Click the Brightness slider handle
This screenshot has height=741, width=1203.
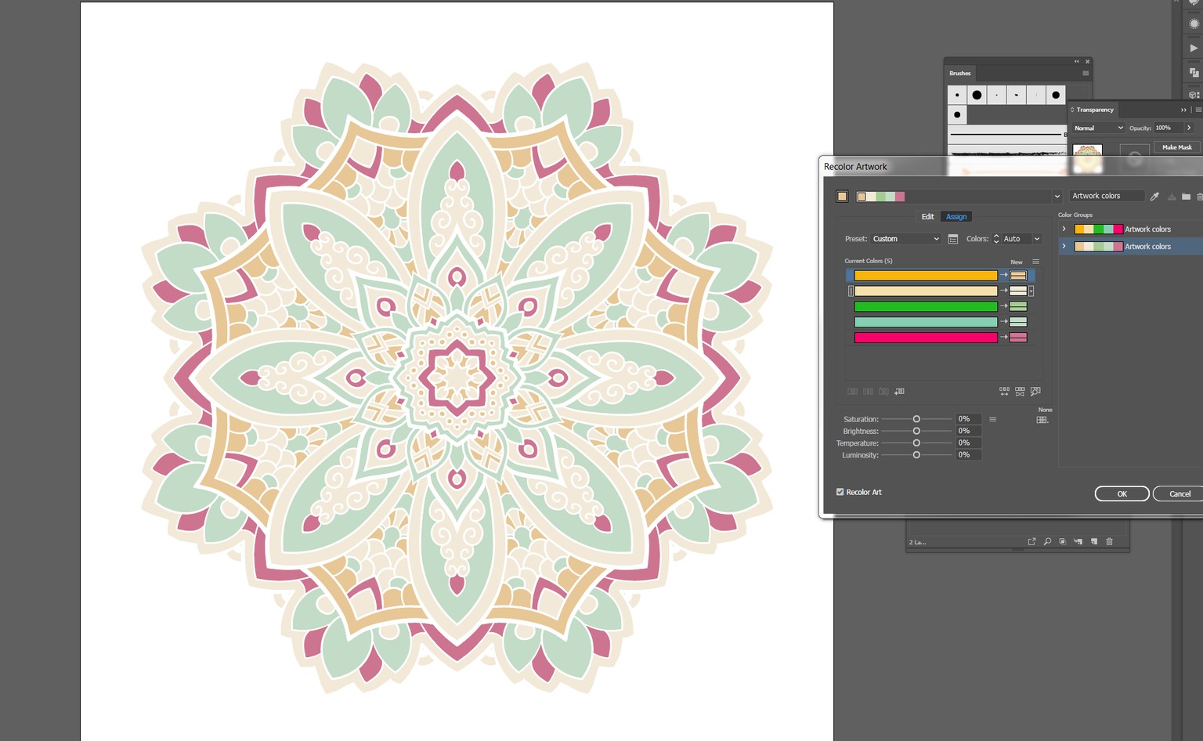coord(916,431)
